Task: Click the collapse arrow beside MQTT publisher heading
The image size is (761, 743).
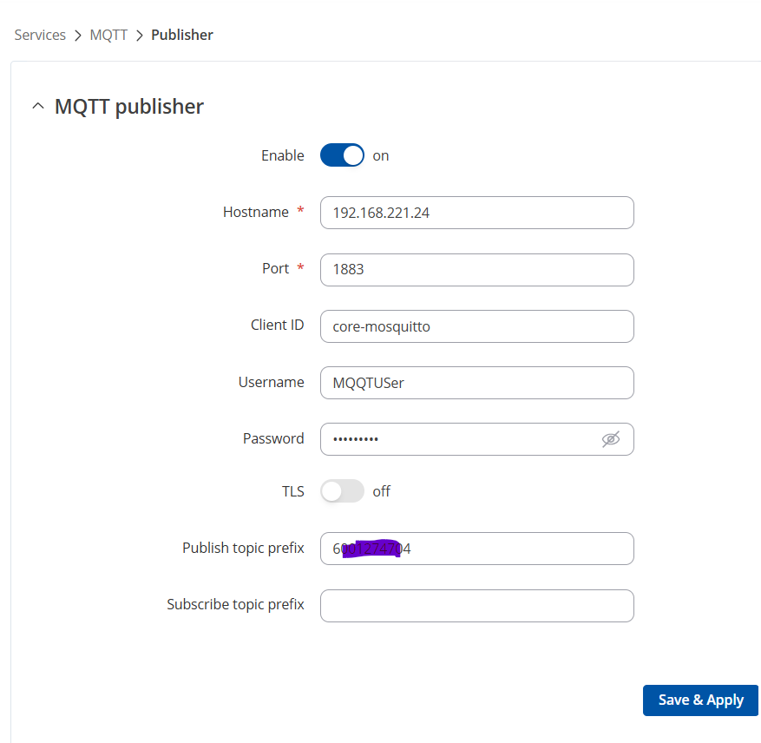Action: pos(37,105)
